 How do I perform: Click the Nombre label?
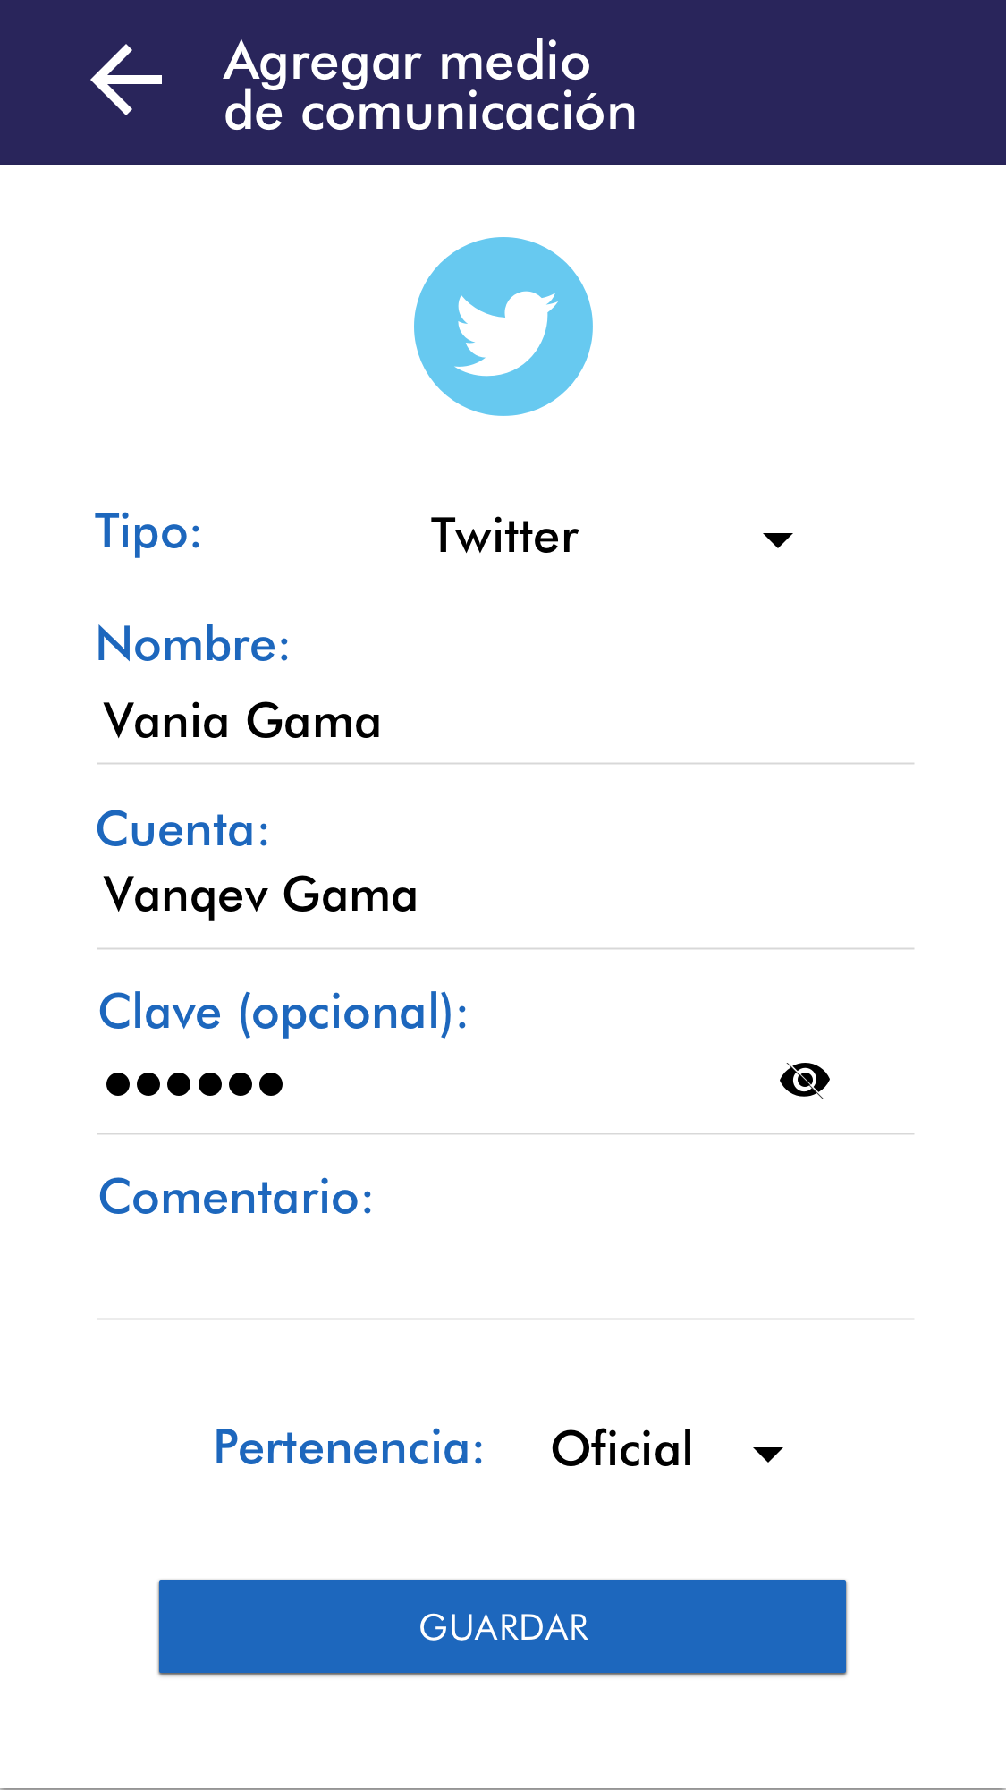(x=193, y=644)
